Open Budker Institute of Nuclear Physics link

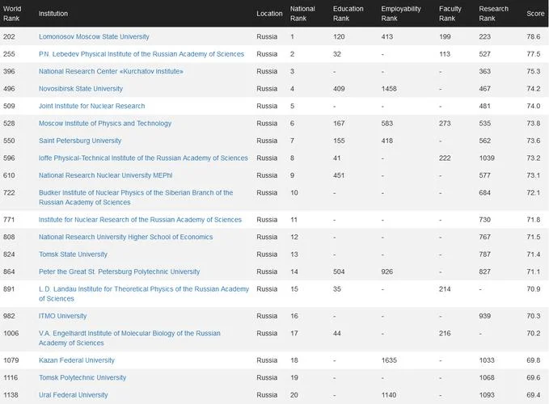tap(136, 198)
